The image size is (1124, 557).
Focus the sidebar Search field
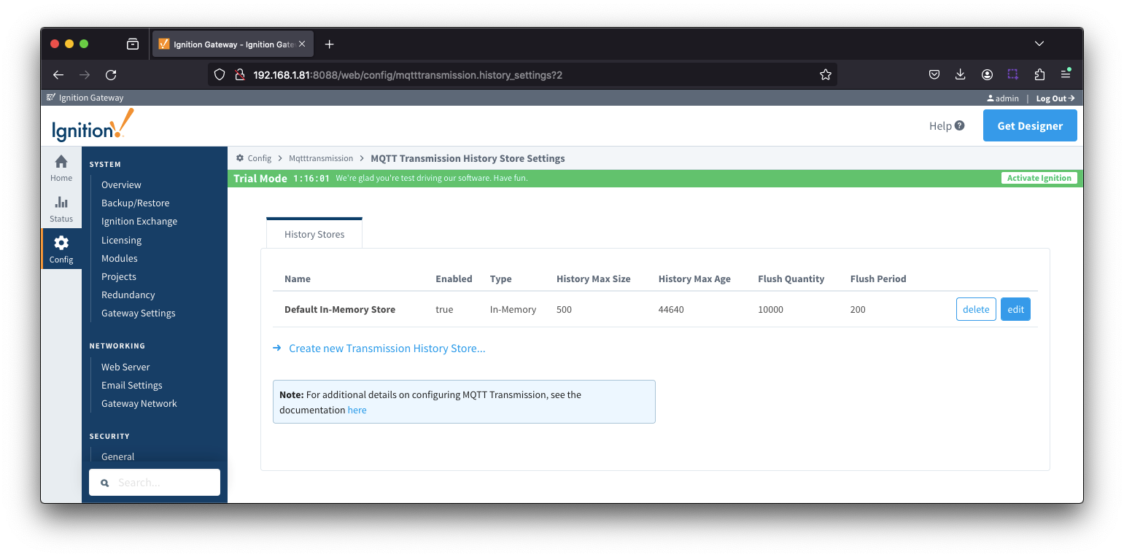pyautogui.click(x=155, y=483)
